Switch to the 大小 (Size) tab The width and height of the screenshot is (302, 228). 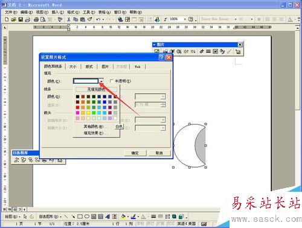coord(72,66)
